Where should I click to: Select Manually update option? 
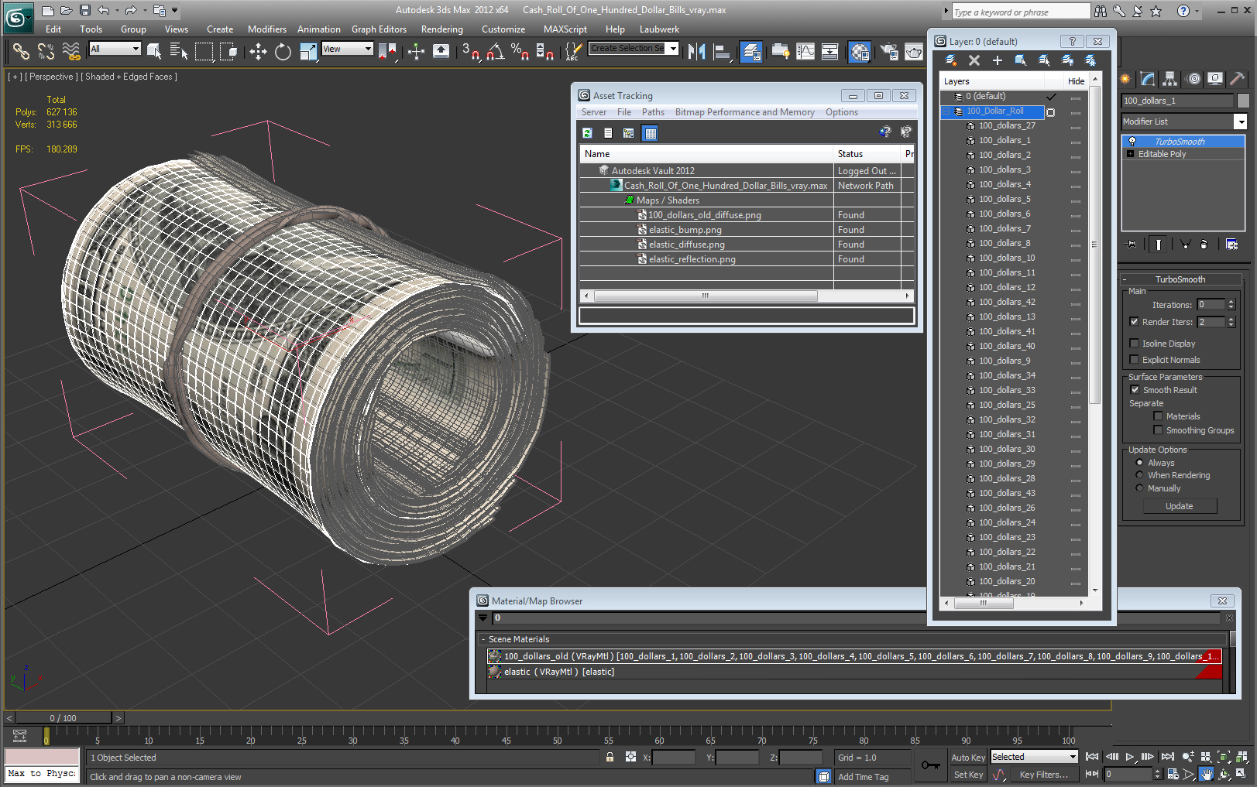tap(1139, 488)
